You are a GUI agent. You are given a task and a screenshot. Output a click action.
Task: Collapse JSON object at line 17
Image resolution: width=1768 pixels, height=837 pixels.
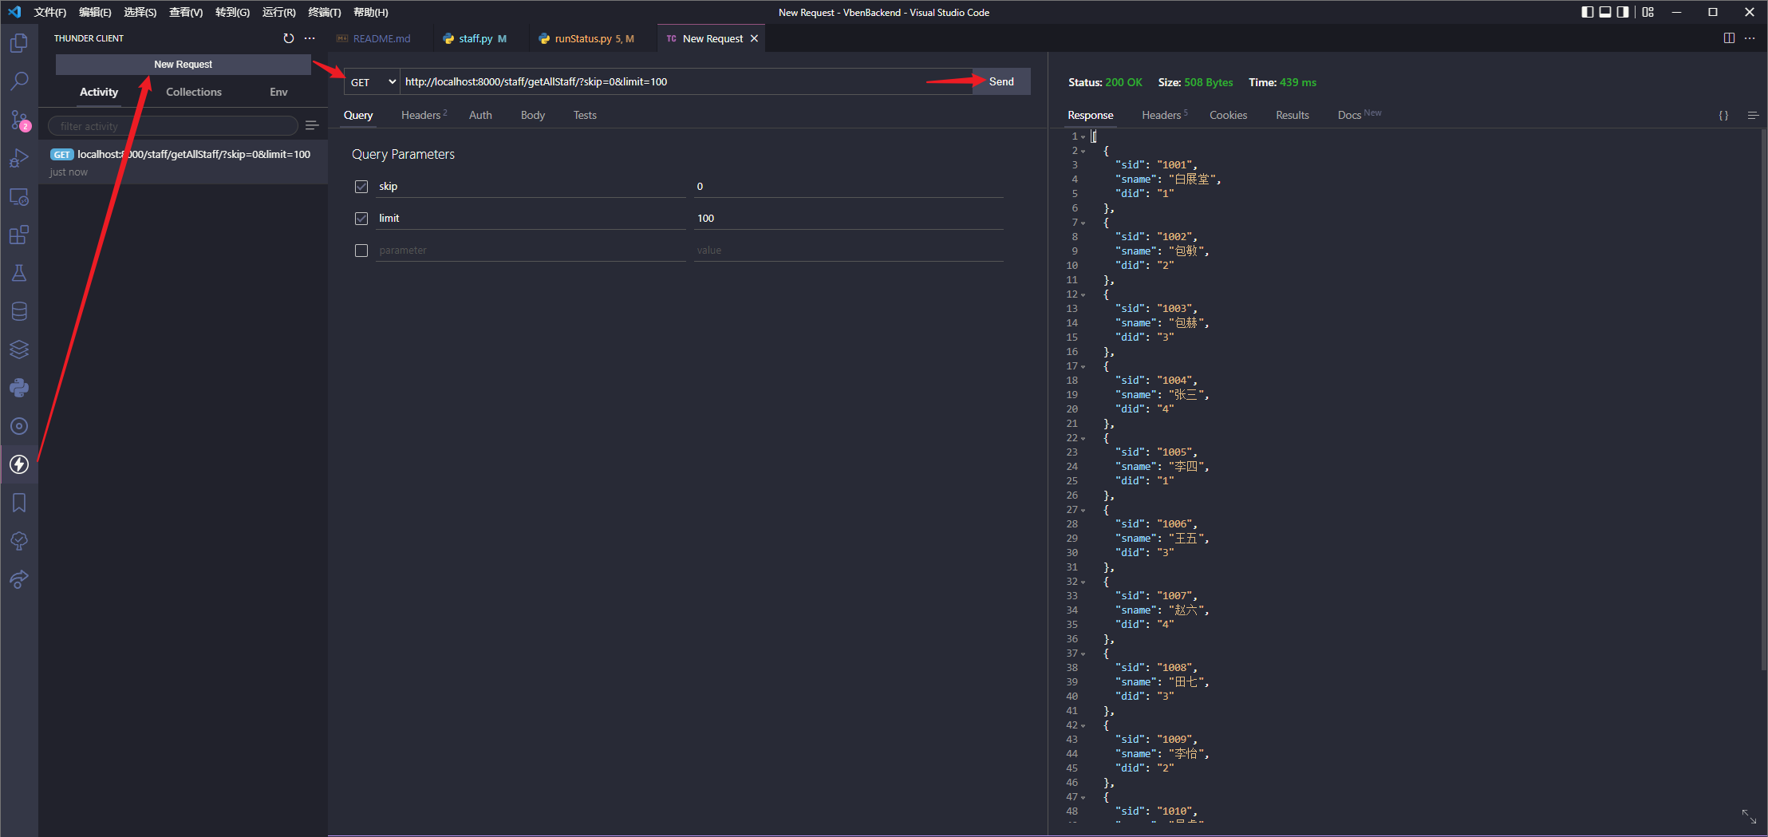(1083, 366)
